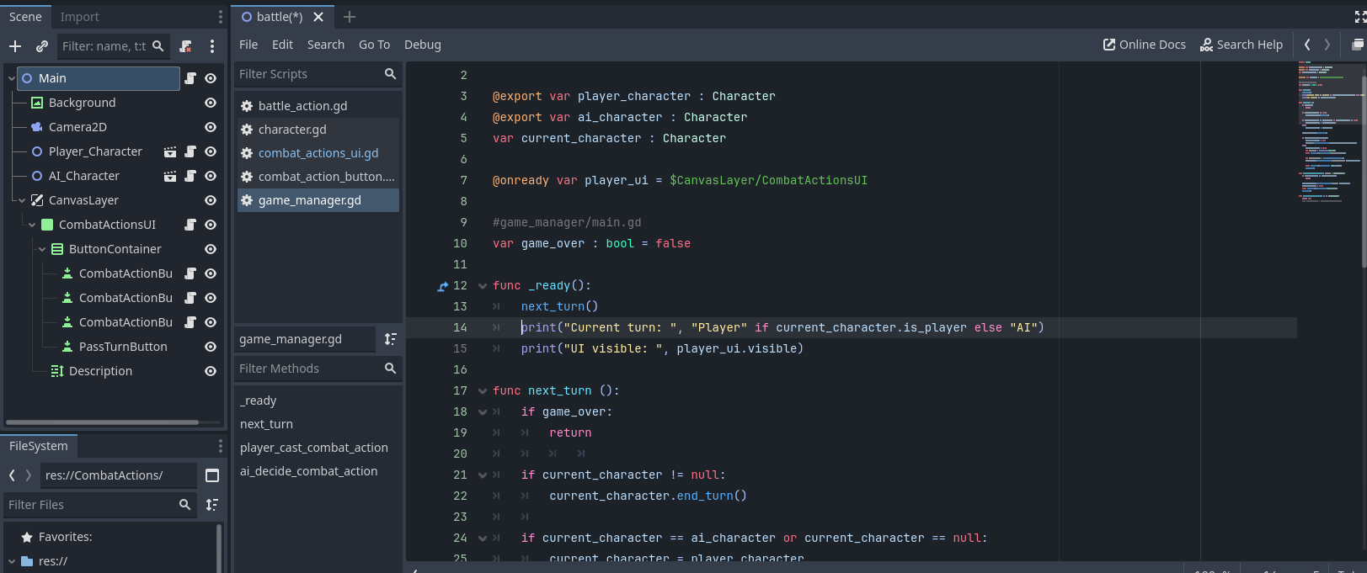Click the Instantiate Child Scene link icon
The image size is (1367, 573).
42,46
